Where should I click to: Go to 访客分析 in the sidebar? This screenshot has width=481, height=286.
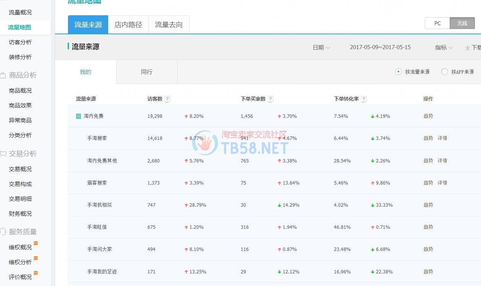point(20,42)
